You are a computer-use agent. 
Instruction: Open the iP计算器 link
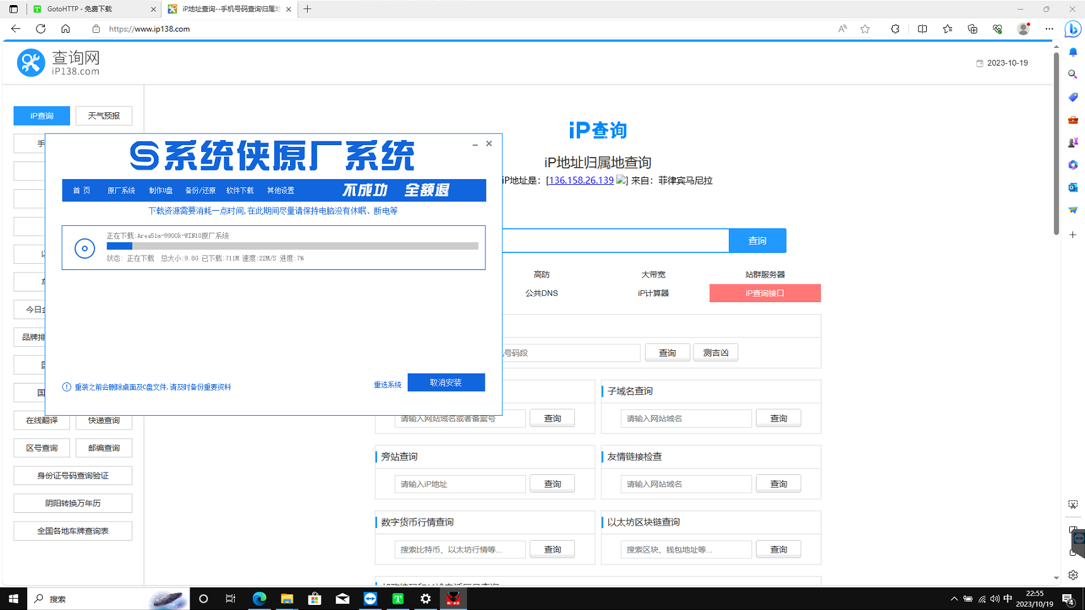pyautogui.click(x=653, y=293)
